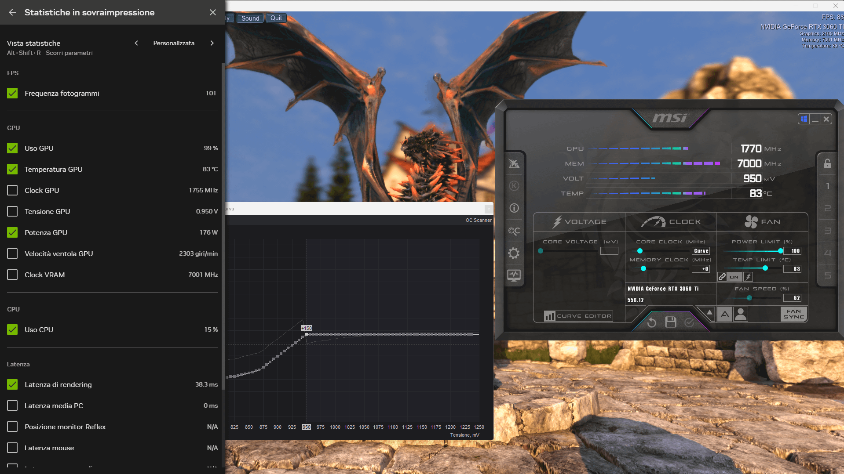Open the Sound menu in benchmark
This screenshot has width=844, height=474.
[250, 18]
